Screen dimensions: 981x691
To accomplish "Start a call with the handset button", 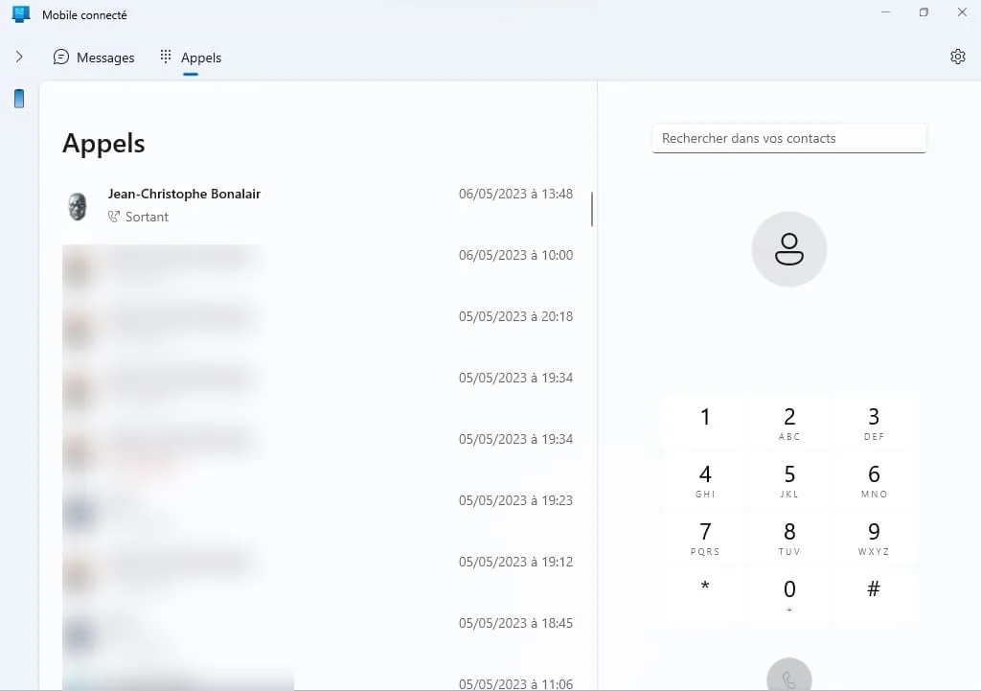I will (787, 677).
